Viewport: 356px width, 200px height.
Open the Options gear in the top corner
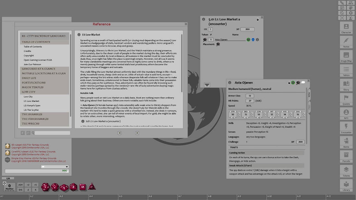coord(351,13)
